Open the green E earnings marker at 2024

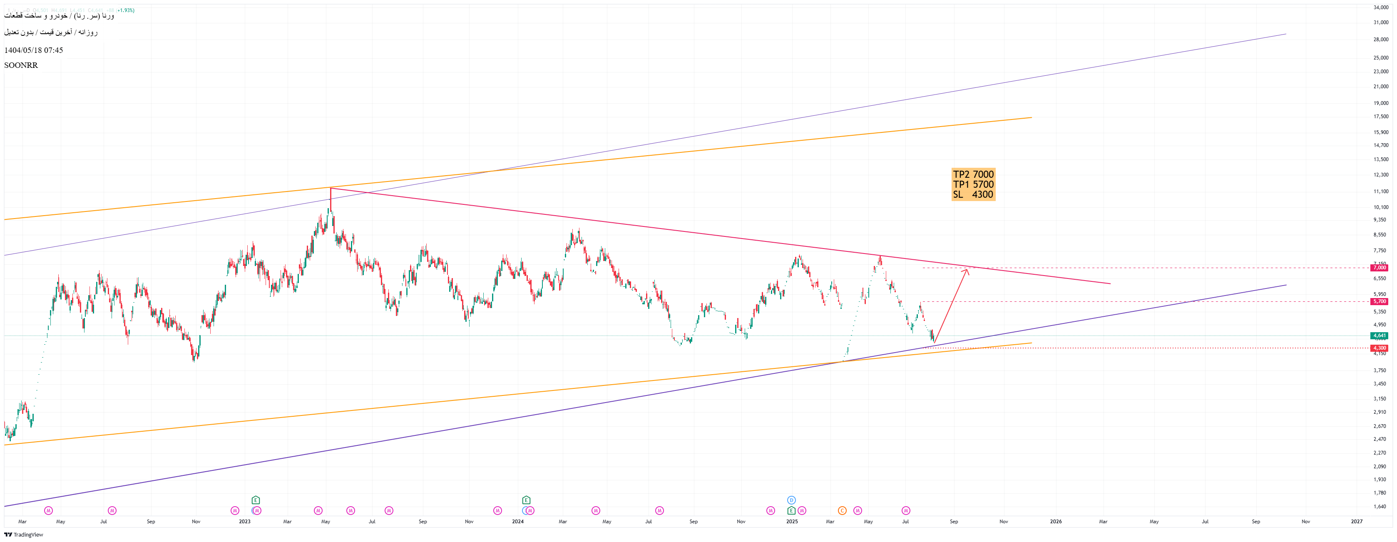coord(526,500)
